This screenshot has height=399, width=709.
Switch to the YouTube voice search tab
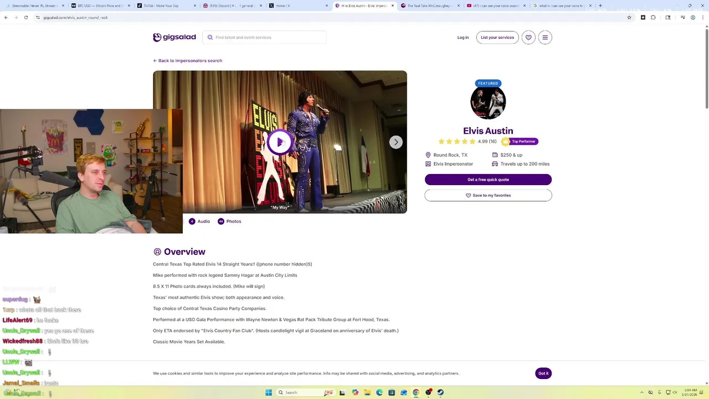pyautogui.click(x=495, y=6)
